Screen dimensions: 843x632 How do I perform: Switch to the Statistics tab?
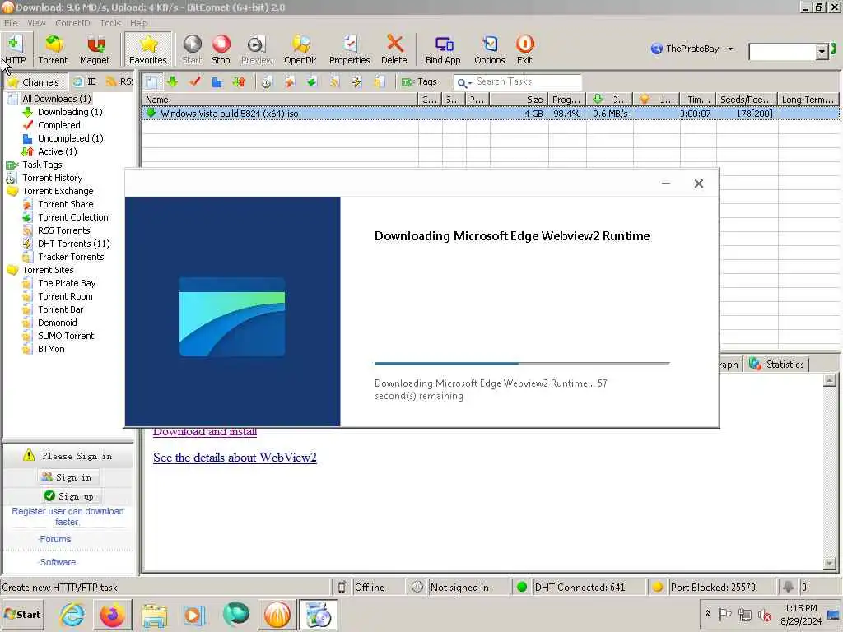[x=777, y=365]
